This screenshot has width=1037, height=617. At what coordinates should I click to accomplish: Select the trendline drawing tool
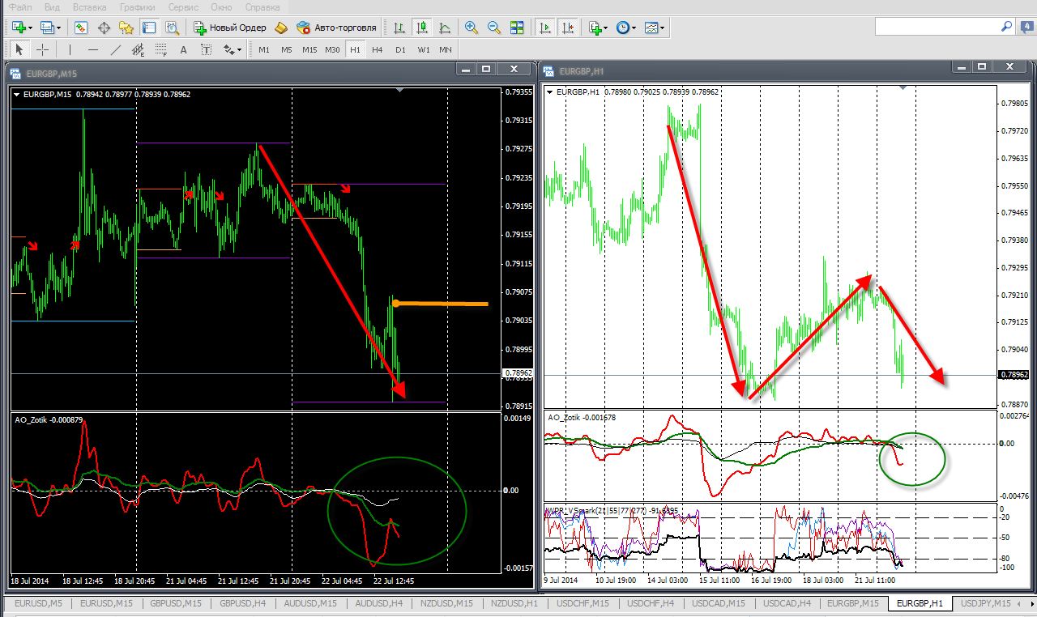tap(115, 49)
